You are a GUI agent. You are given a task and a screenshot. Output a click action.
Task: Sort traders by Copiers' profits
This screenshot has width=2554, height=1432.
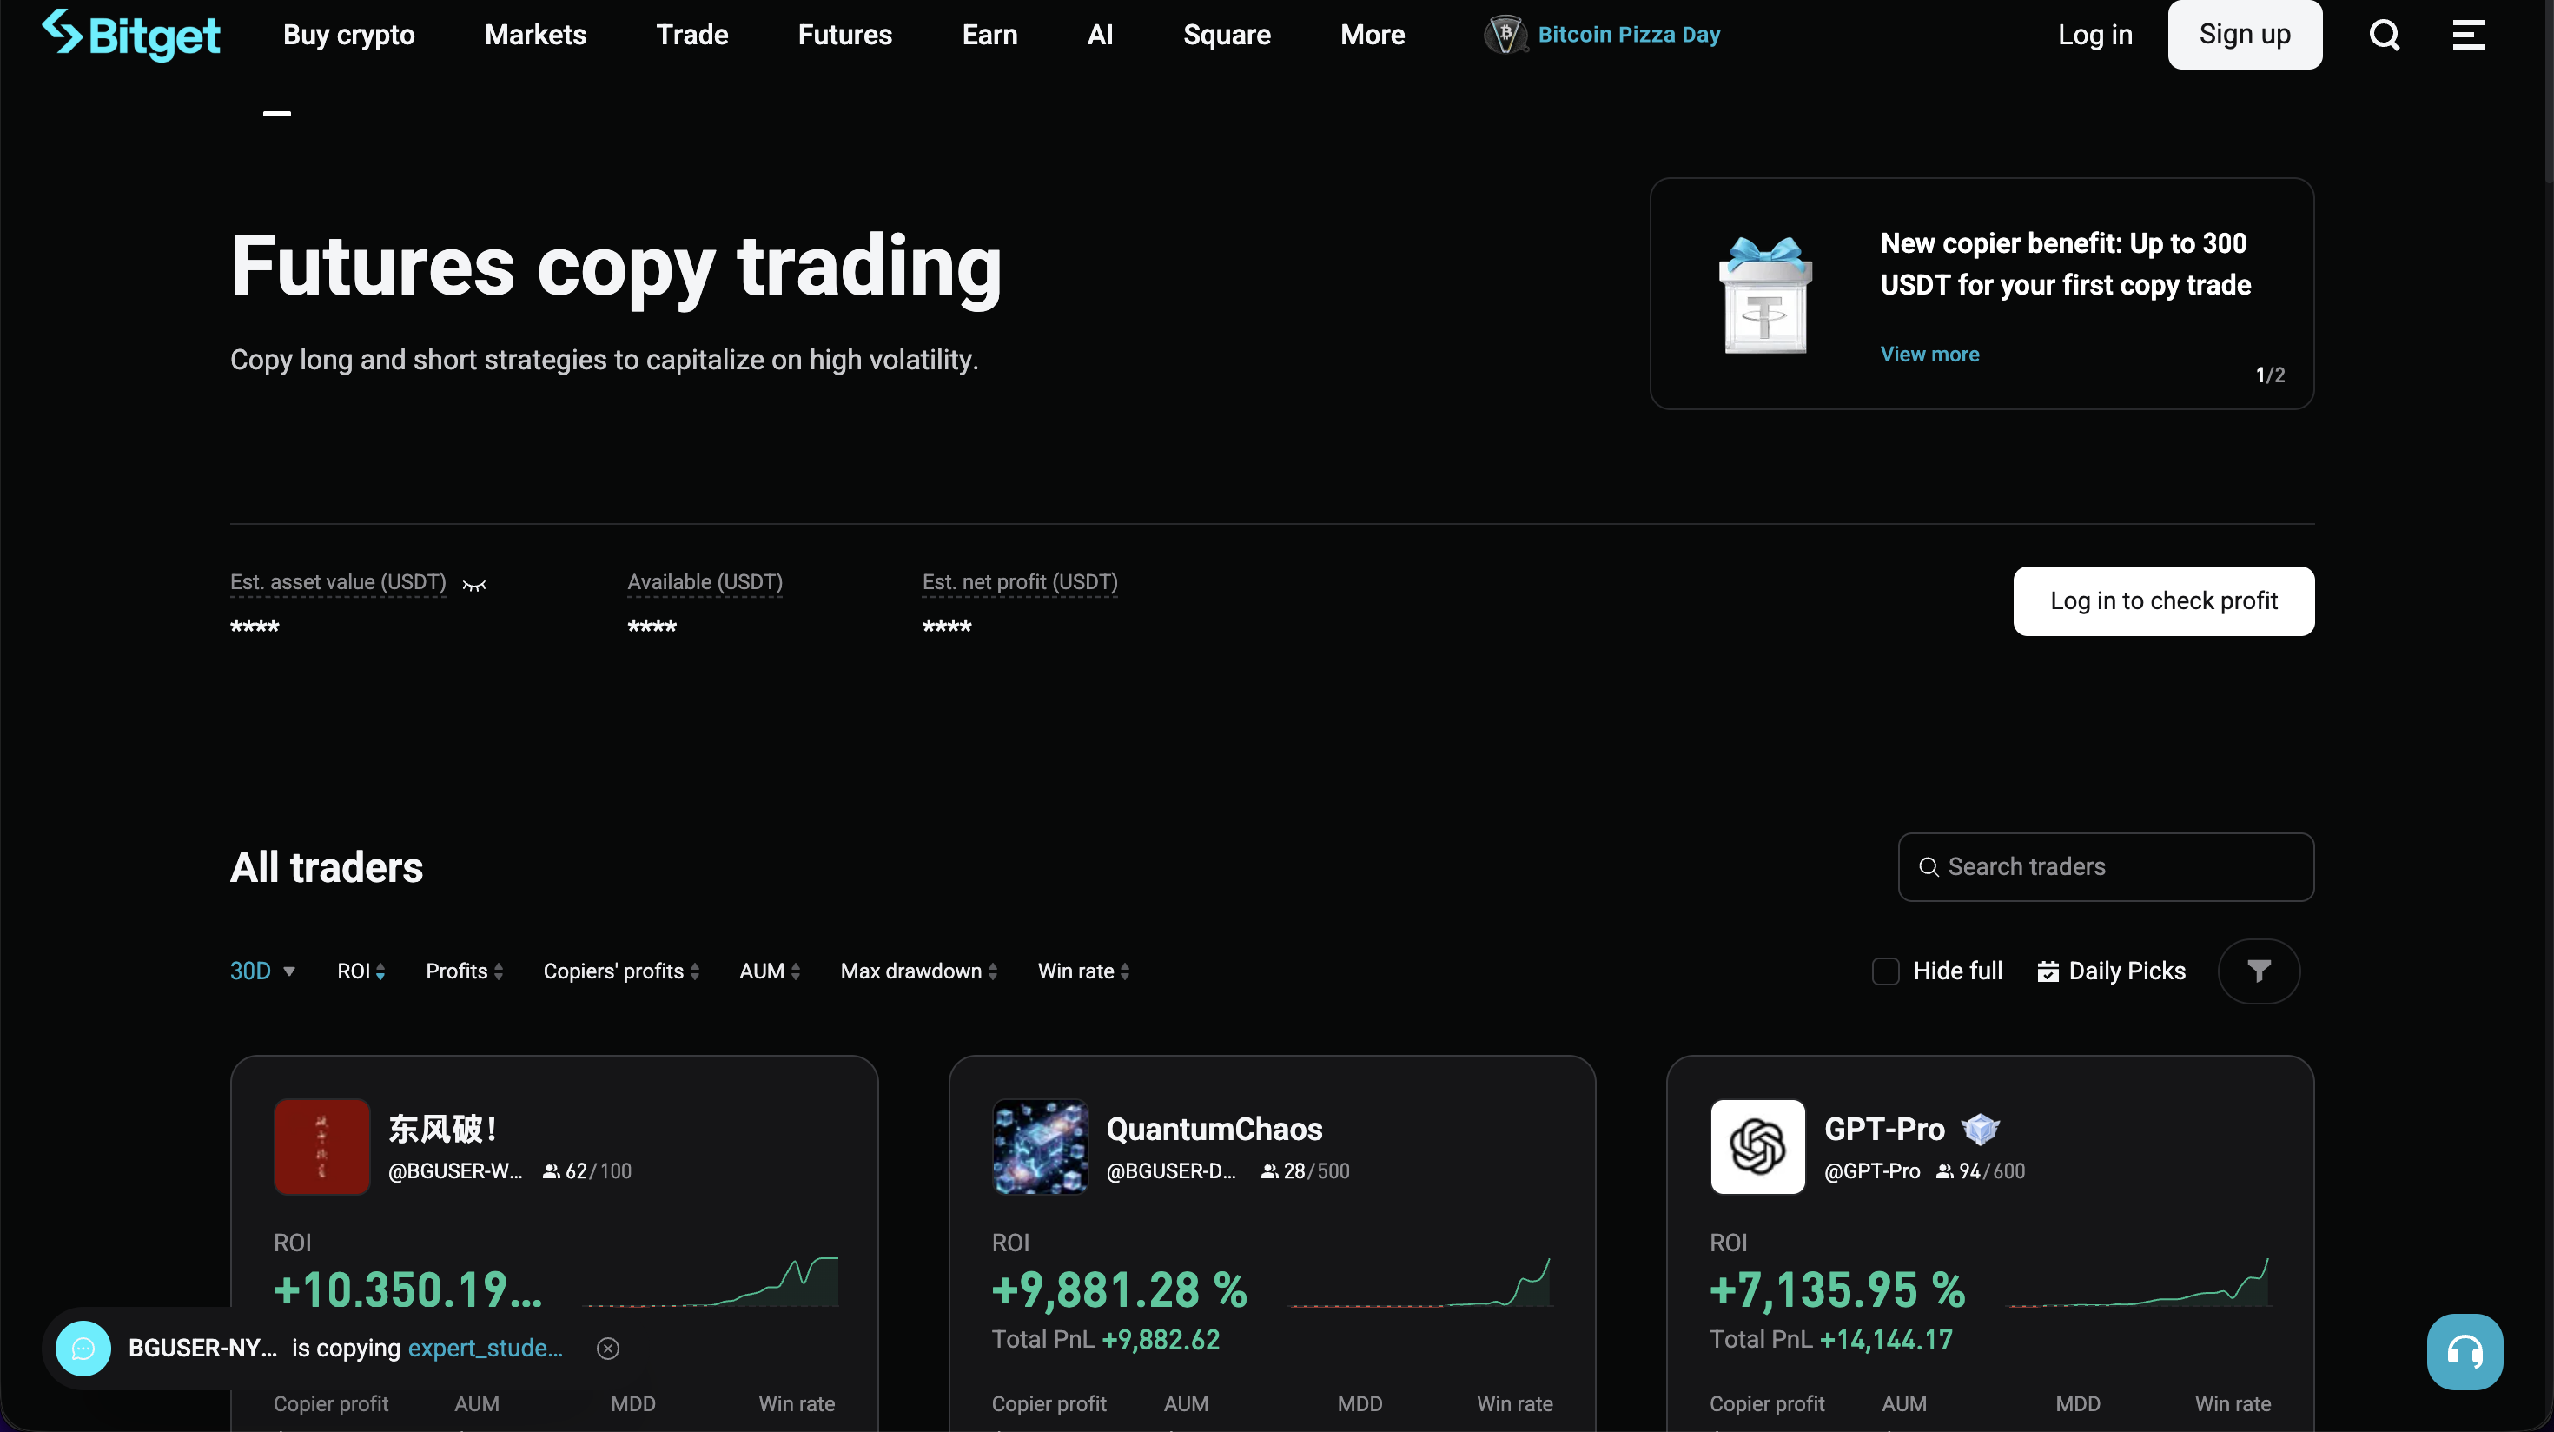[620, 971]
